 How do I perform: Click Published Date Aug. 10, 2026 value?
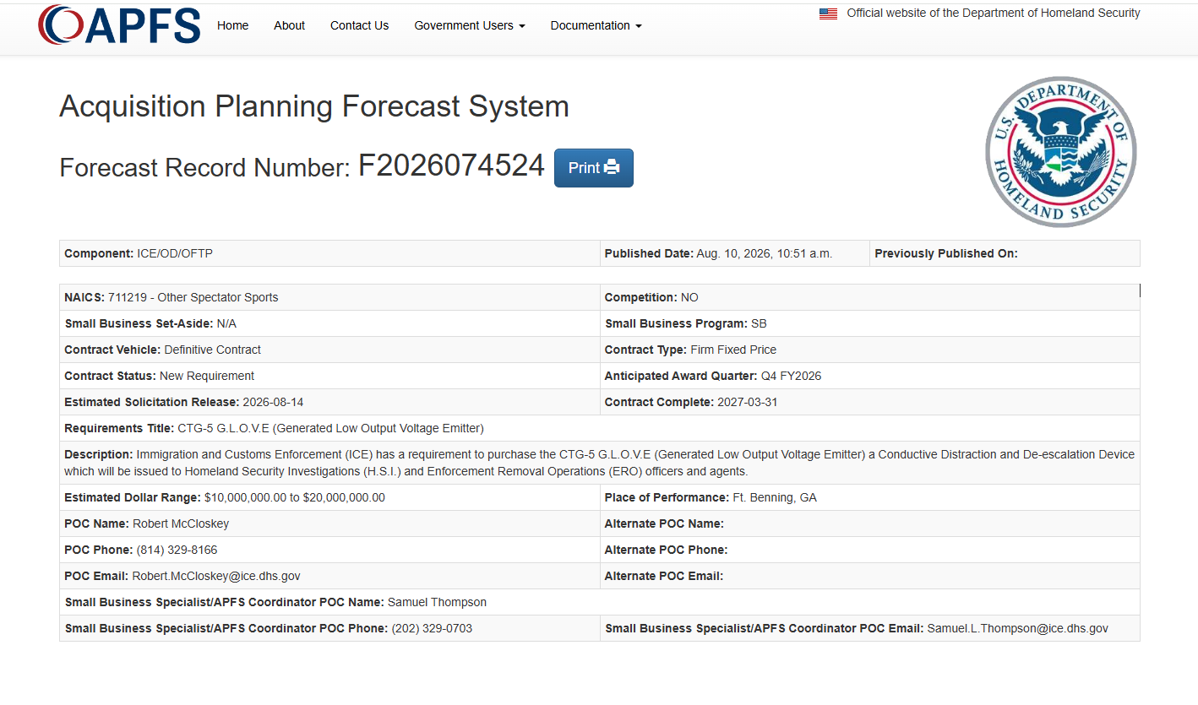765,253
